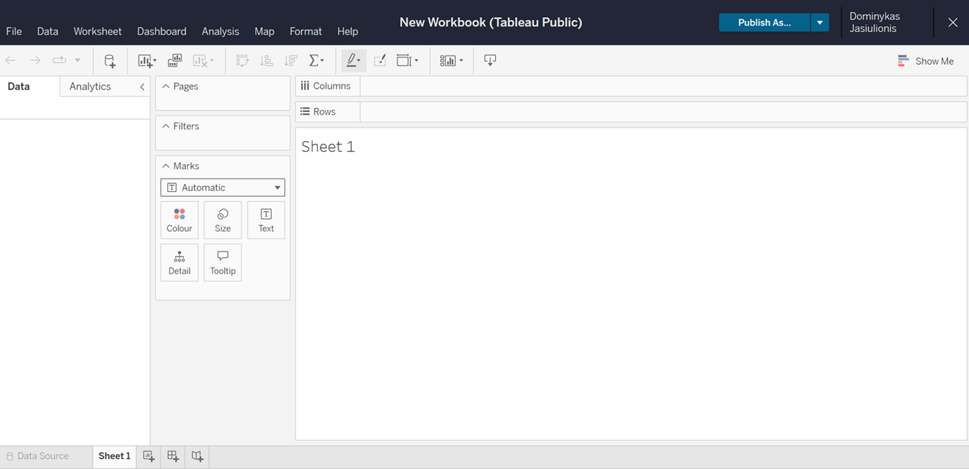Open the Automatic mark type dropdown
Image resolution: width=969 pixels, height=469 pixels.
click(222, 187)
